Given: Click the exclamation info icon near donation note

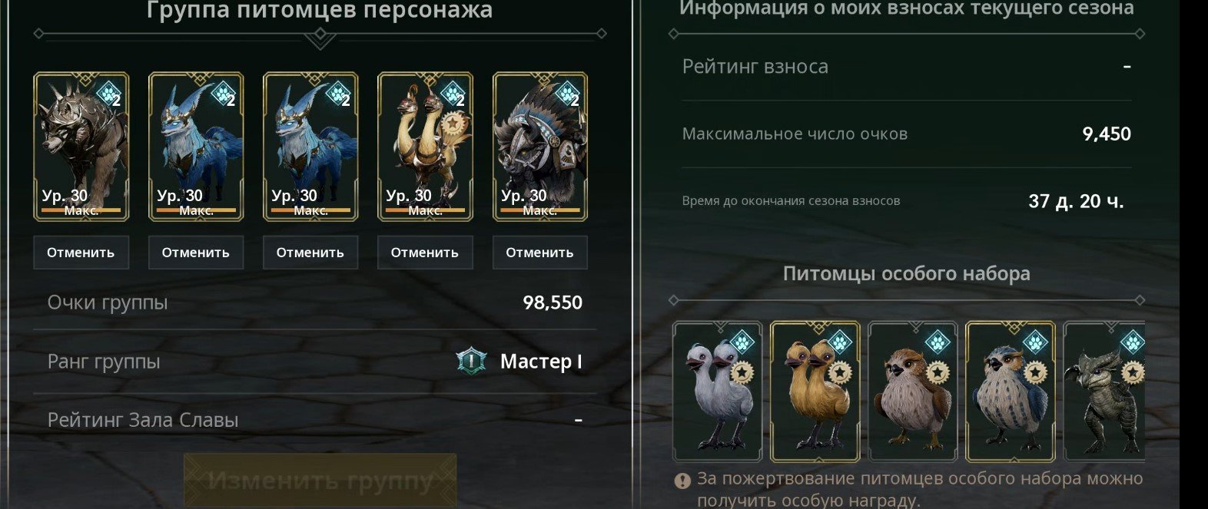Looking at the screenshot, I should point(682,481).
